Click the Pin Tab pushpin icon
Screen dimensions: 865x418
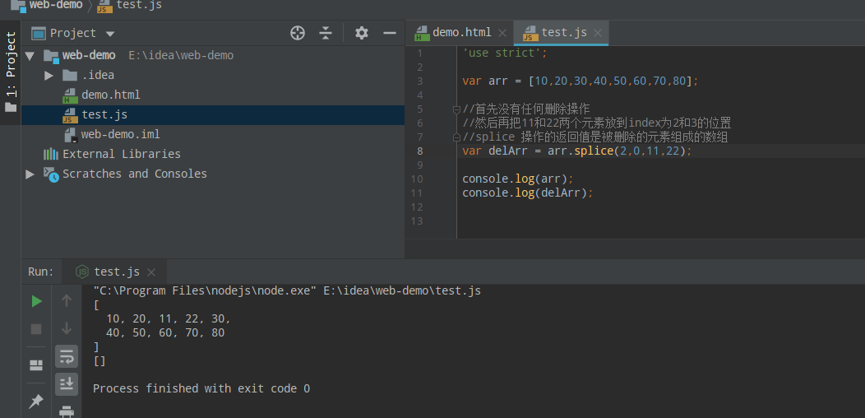pos(36,402)
